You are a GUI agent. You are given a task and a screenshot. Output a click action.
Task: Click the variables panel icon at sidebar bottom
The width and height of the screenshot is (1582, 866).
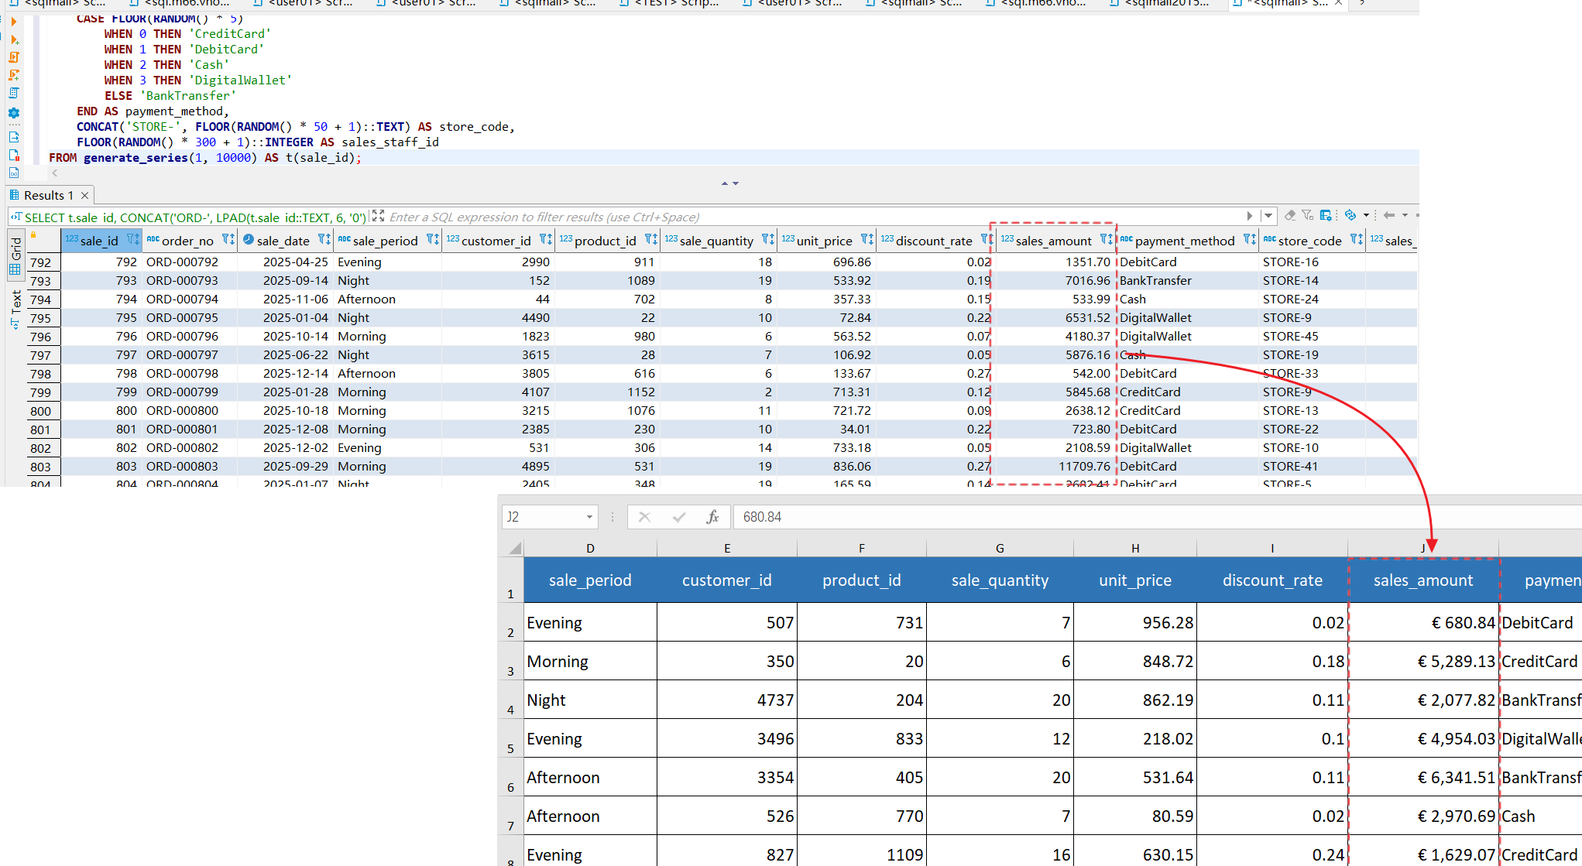click(14, 173)
